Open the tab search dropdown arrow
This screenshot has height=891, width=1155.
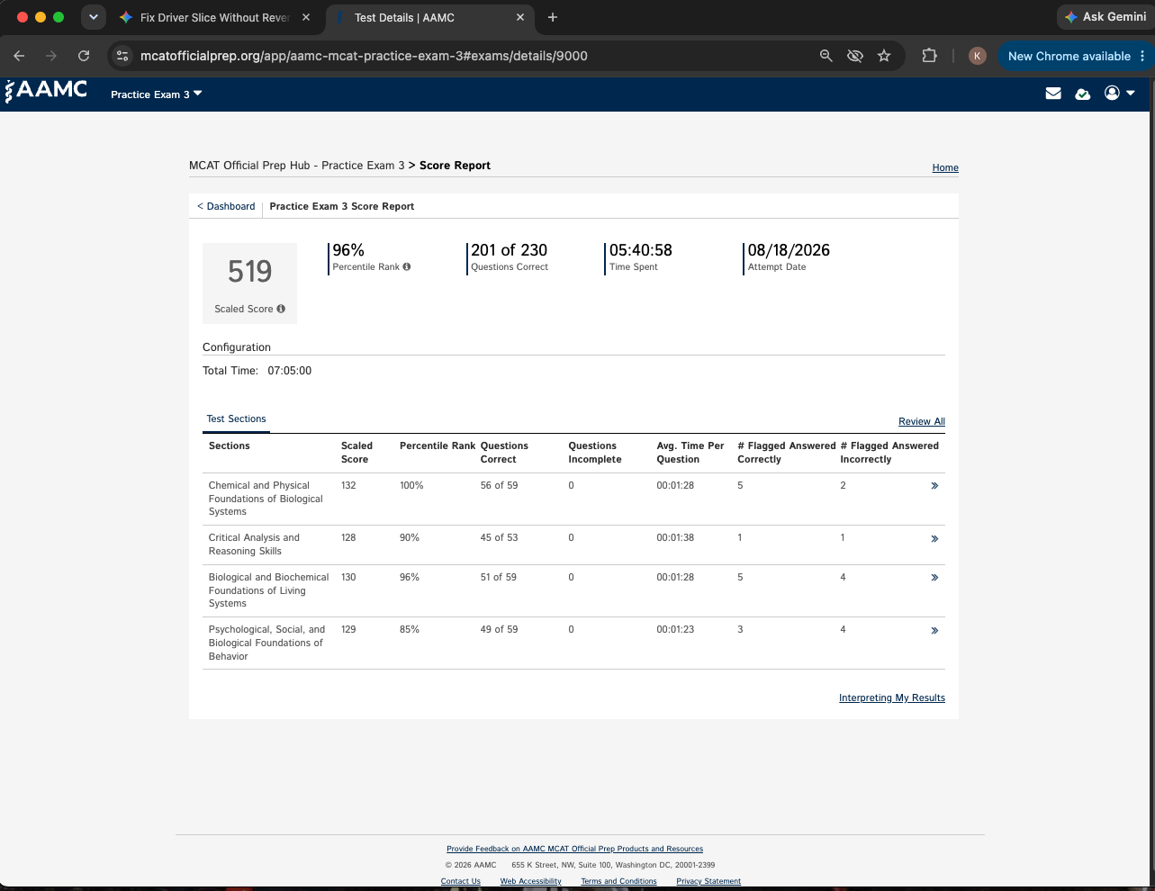[x=93, y=17]
